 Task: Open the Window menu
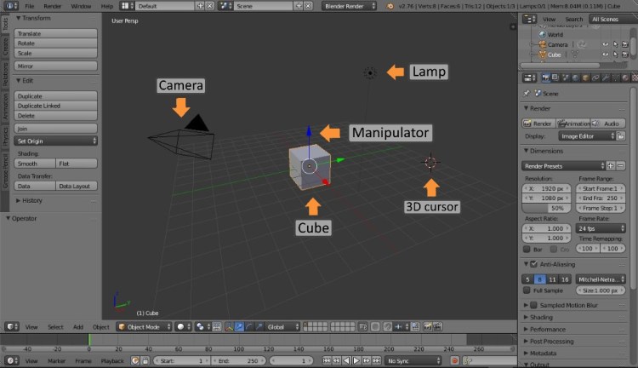pos(81,6)
